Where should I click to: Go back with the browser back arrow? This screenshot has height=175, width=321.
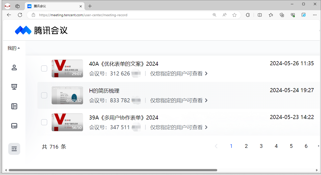[9, 15]
